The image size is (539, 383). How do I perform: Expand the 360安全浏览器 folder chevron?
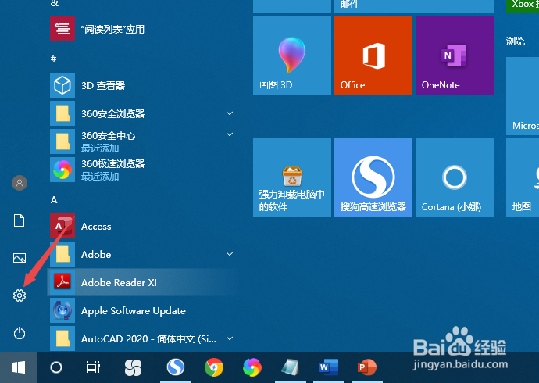click(x=230, y=113)
